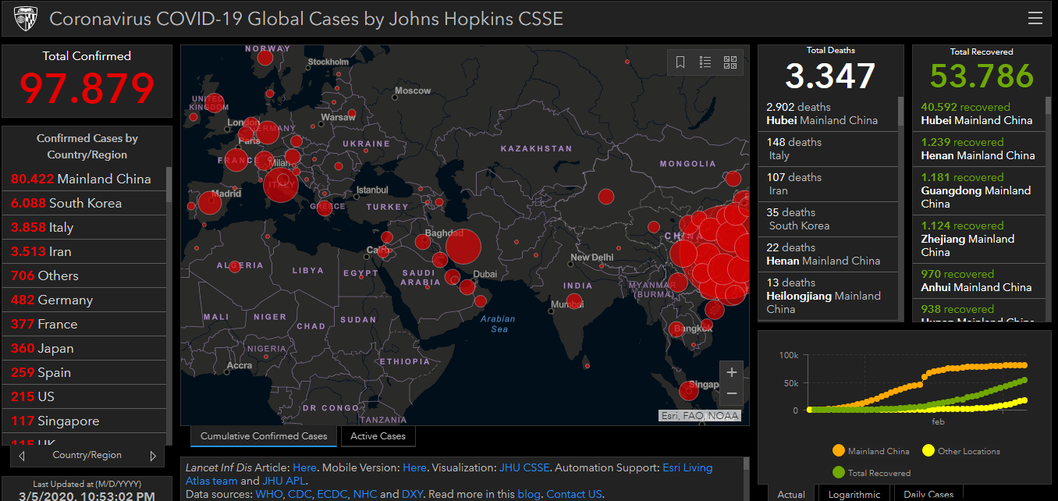Click the '148 deaths Italy' entry
Viewport: 1058px width, 501px height.
pyautogui.click(x=828, y=149)
